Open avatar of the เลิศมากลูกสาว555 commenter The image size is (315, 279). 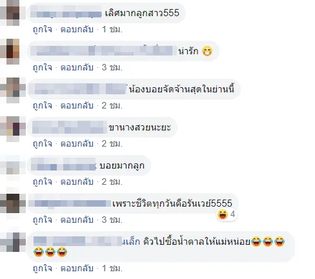coord(11,13)
